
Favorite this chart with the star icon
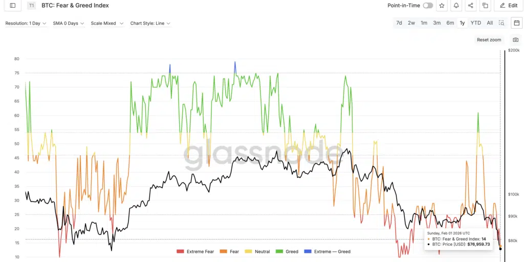pos(442,6)
